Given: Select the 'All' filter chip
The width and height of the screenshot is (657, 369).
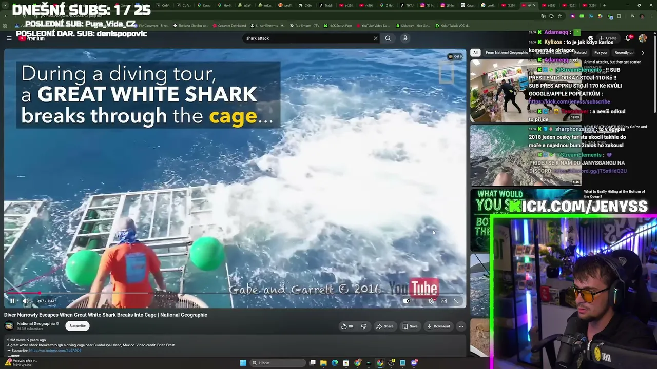Looking at the screenshot, I should [x=475, y=52].
